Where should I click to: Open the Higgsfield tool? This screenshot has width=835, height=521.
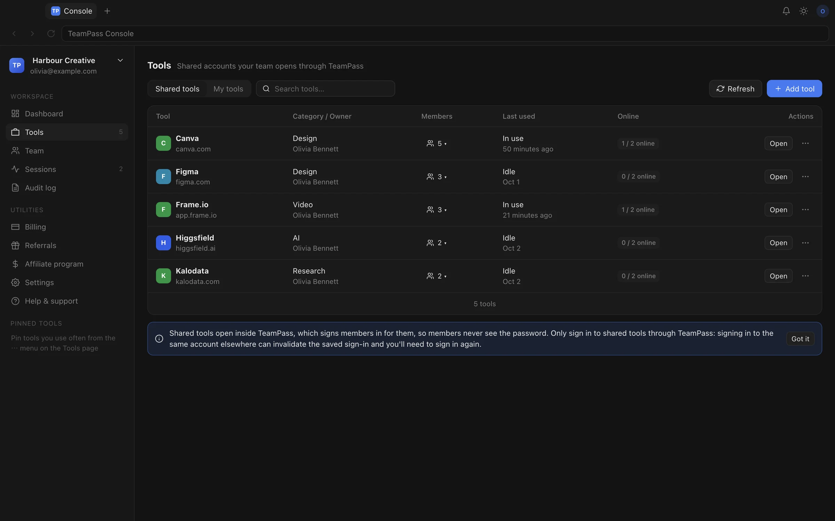coord(778,243)
